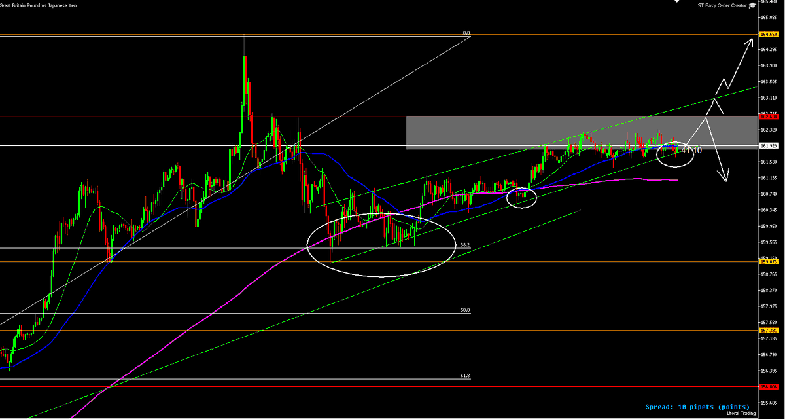Click the orange 164.669 price level tag

tap(768, 33)
